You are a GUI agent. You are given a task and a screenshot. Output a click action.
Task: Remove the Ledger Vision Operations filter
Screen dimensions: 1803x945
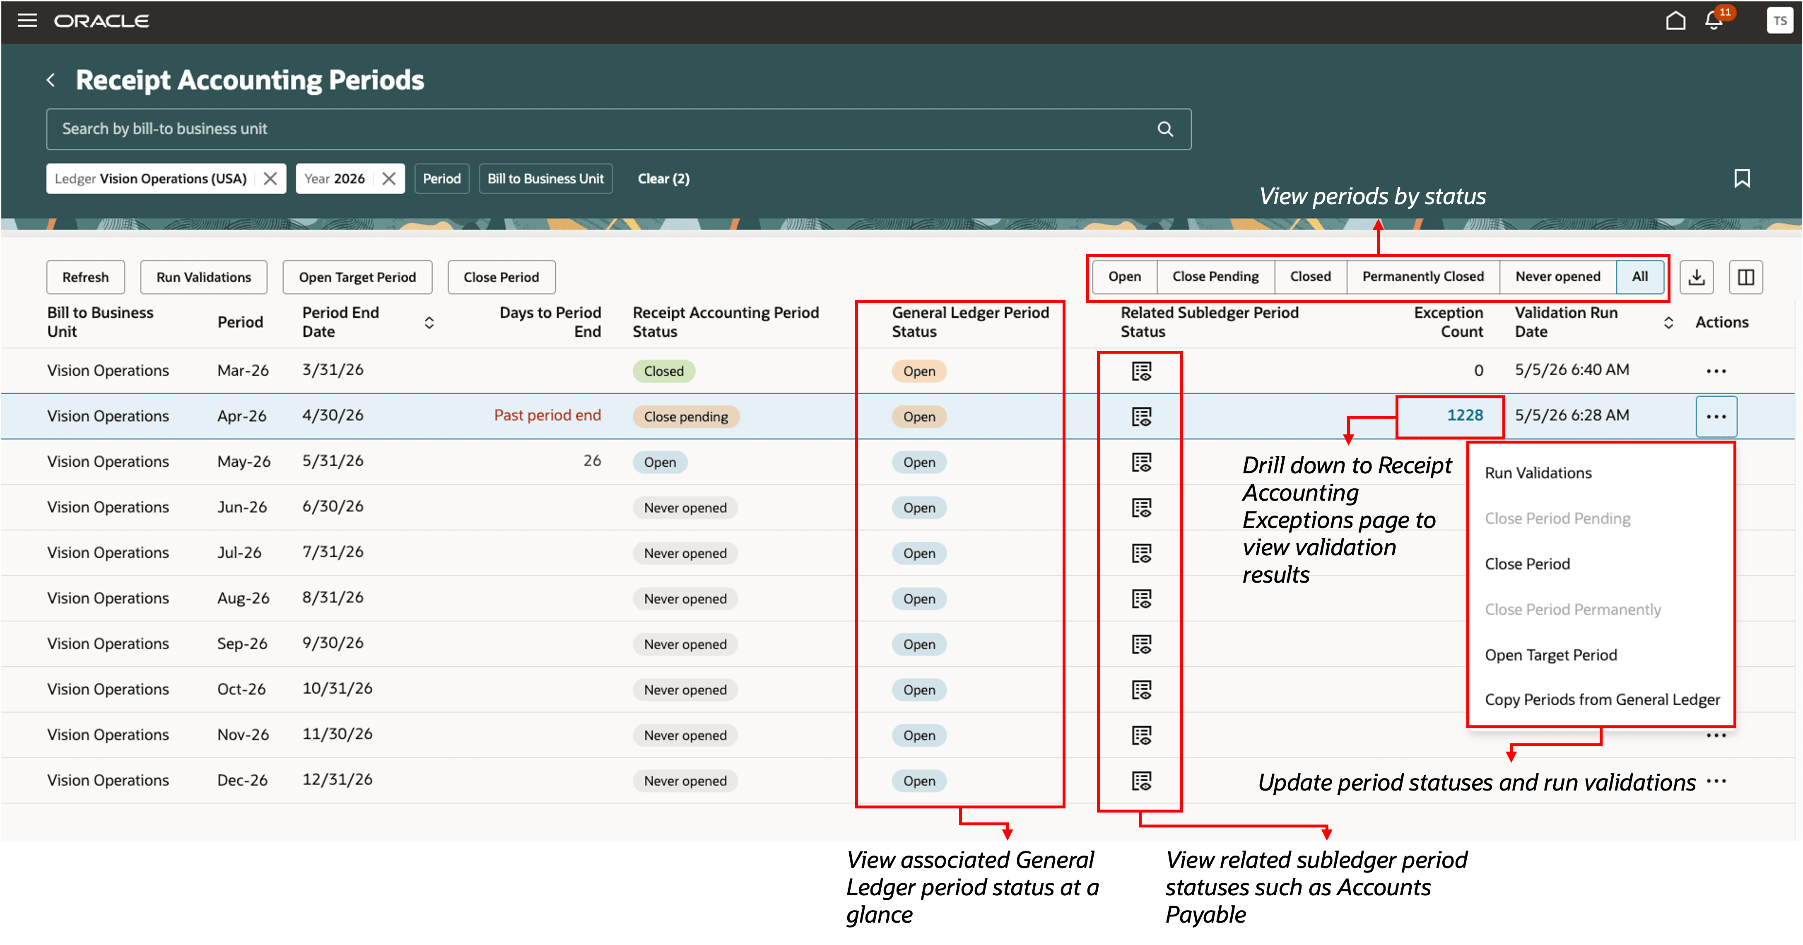pos(270,178)
